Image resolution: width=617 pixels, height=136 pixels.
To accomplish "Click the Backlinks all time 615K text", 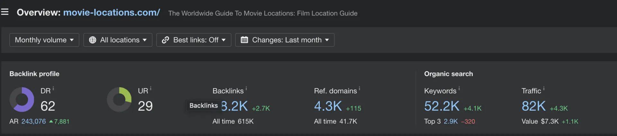I will [x=233, y=122].
